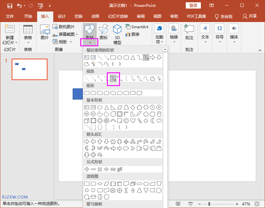Expand the 形状 dropdown arrow
Image resolution: width=265 pixels, height=208 pixels.
coord(89,42)
